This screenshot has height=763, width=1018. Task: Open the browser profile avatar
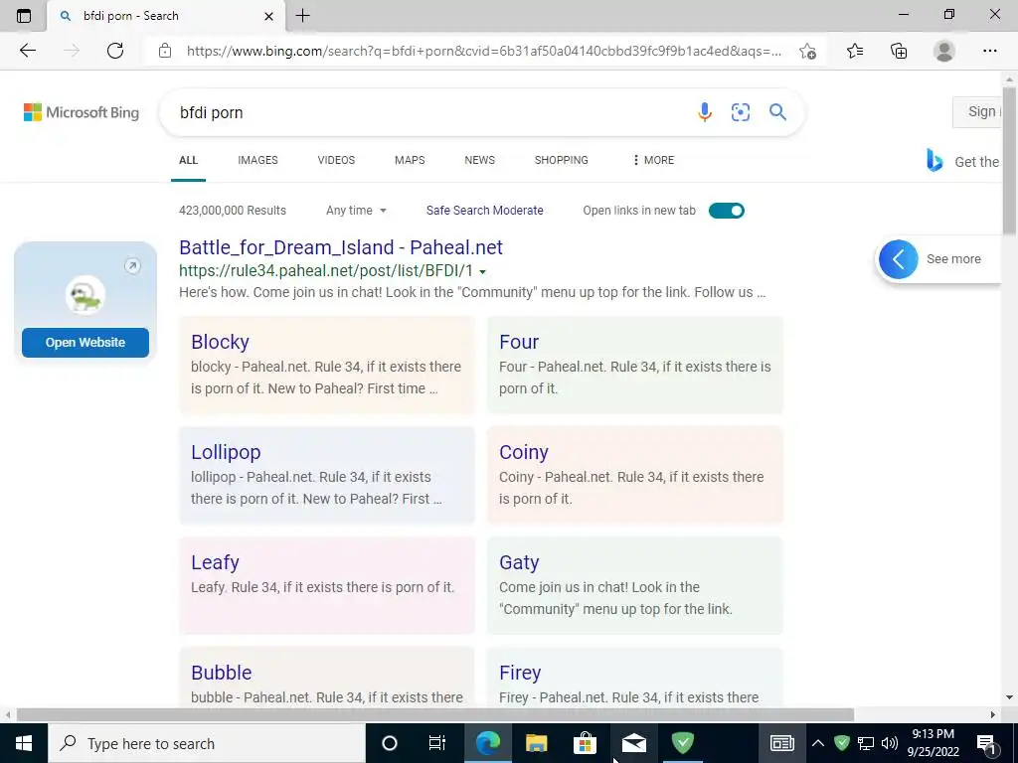[x=944, y=51]
